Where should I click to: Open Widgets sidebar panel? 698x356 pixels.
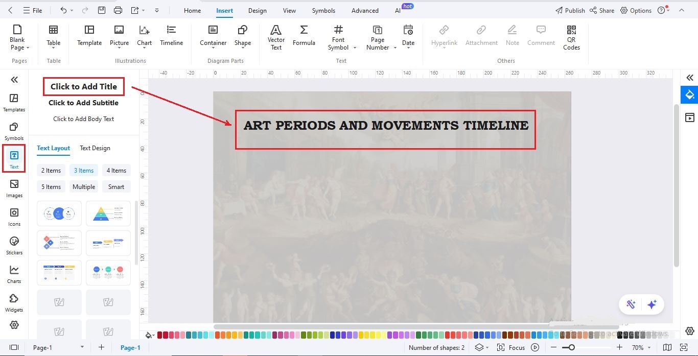(14, 303)
